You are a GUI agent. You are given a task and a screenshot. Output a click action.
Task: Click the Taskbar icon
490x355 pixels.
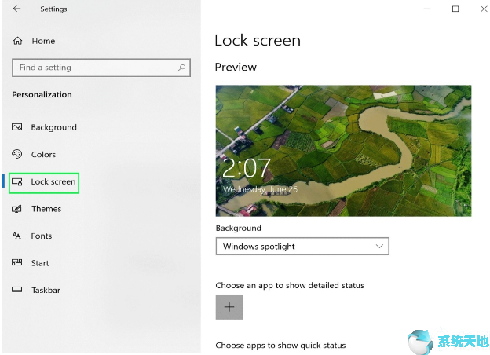[x=16, y=290]
